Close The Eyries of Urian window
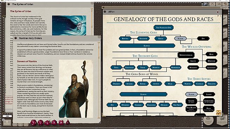The height and width of the screenshot is (129, 230). (x=92, y=3)
